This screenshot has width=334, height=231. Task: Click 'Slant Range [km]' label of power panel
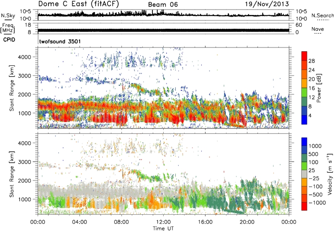click(x=12, y=88)
